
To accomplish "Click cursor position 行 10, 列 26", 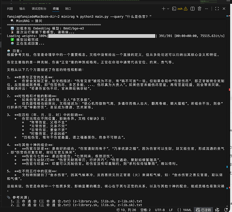I will click(126, 210).
